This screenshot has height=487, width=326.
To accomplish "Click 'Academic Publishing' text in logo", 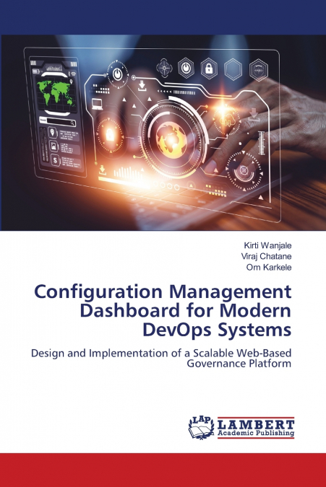I will coord(256,433).
